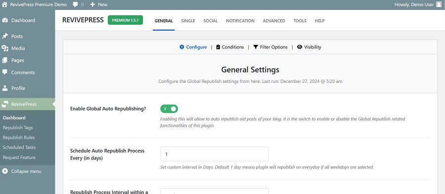Click the Comments bubble icon in sidebar
This screenshot has width=445, height=194.
(x=5, y=72)
